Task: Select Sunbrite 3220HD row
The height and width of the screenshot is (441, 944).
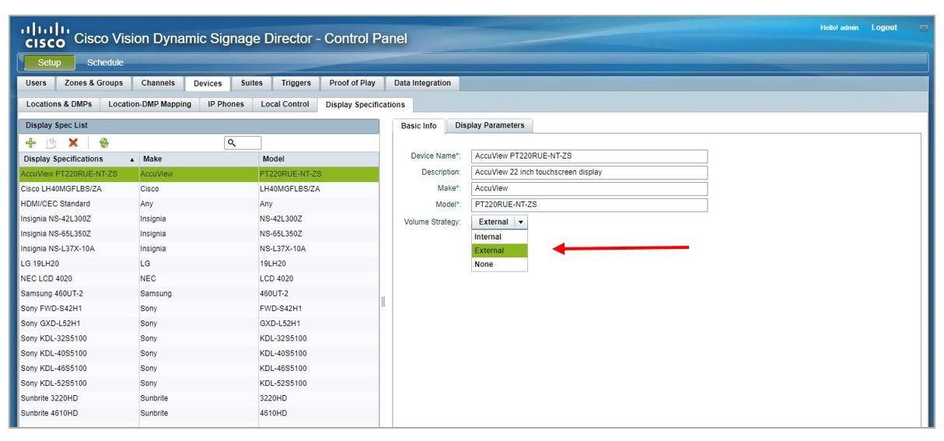Action: pyautogui.click(x=199, y=398)
